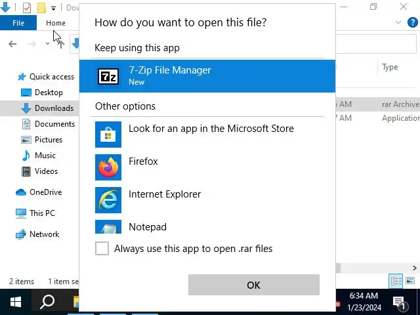Screen dimensions: 420x315
Task: Open Pictures folder in the sidebar
Action: click(x=42, y=140)
